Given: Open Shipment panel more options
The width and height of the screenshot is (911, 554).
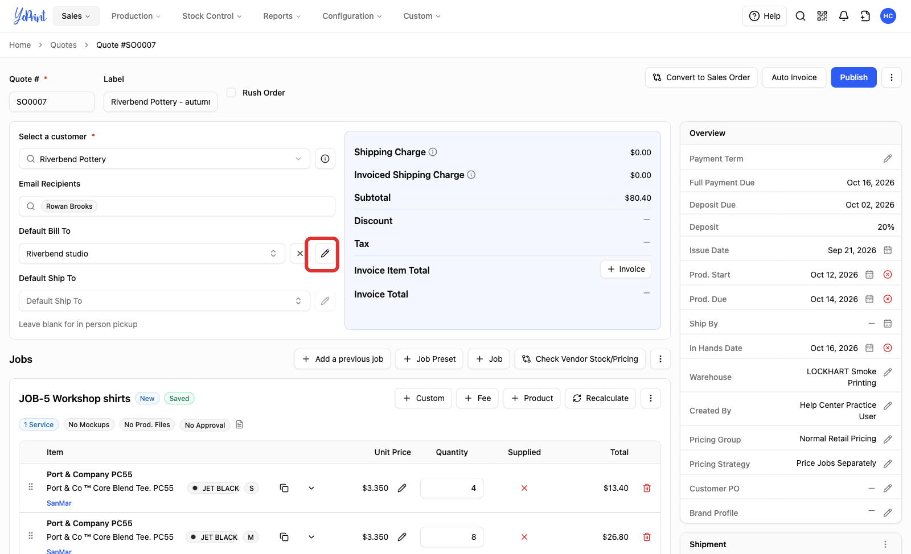Looking at the screenshot, I should [885, 544].
